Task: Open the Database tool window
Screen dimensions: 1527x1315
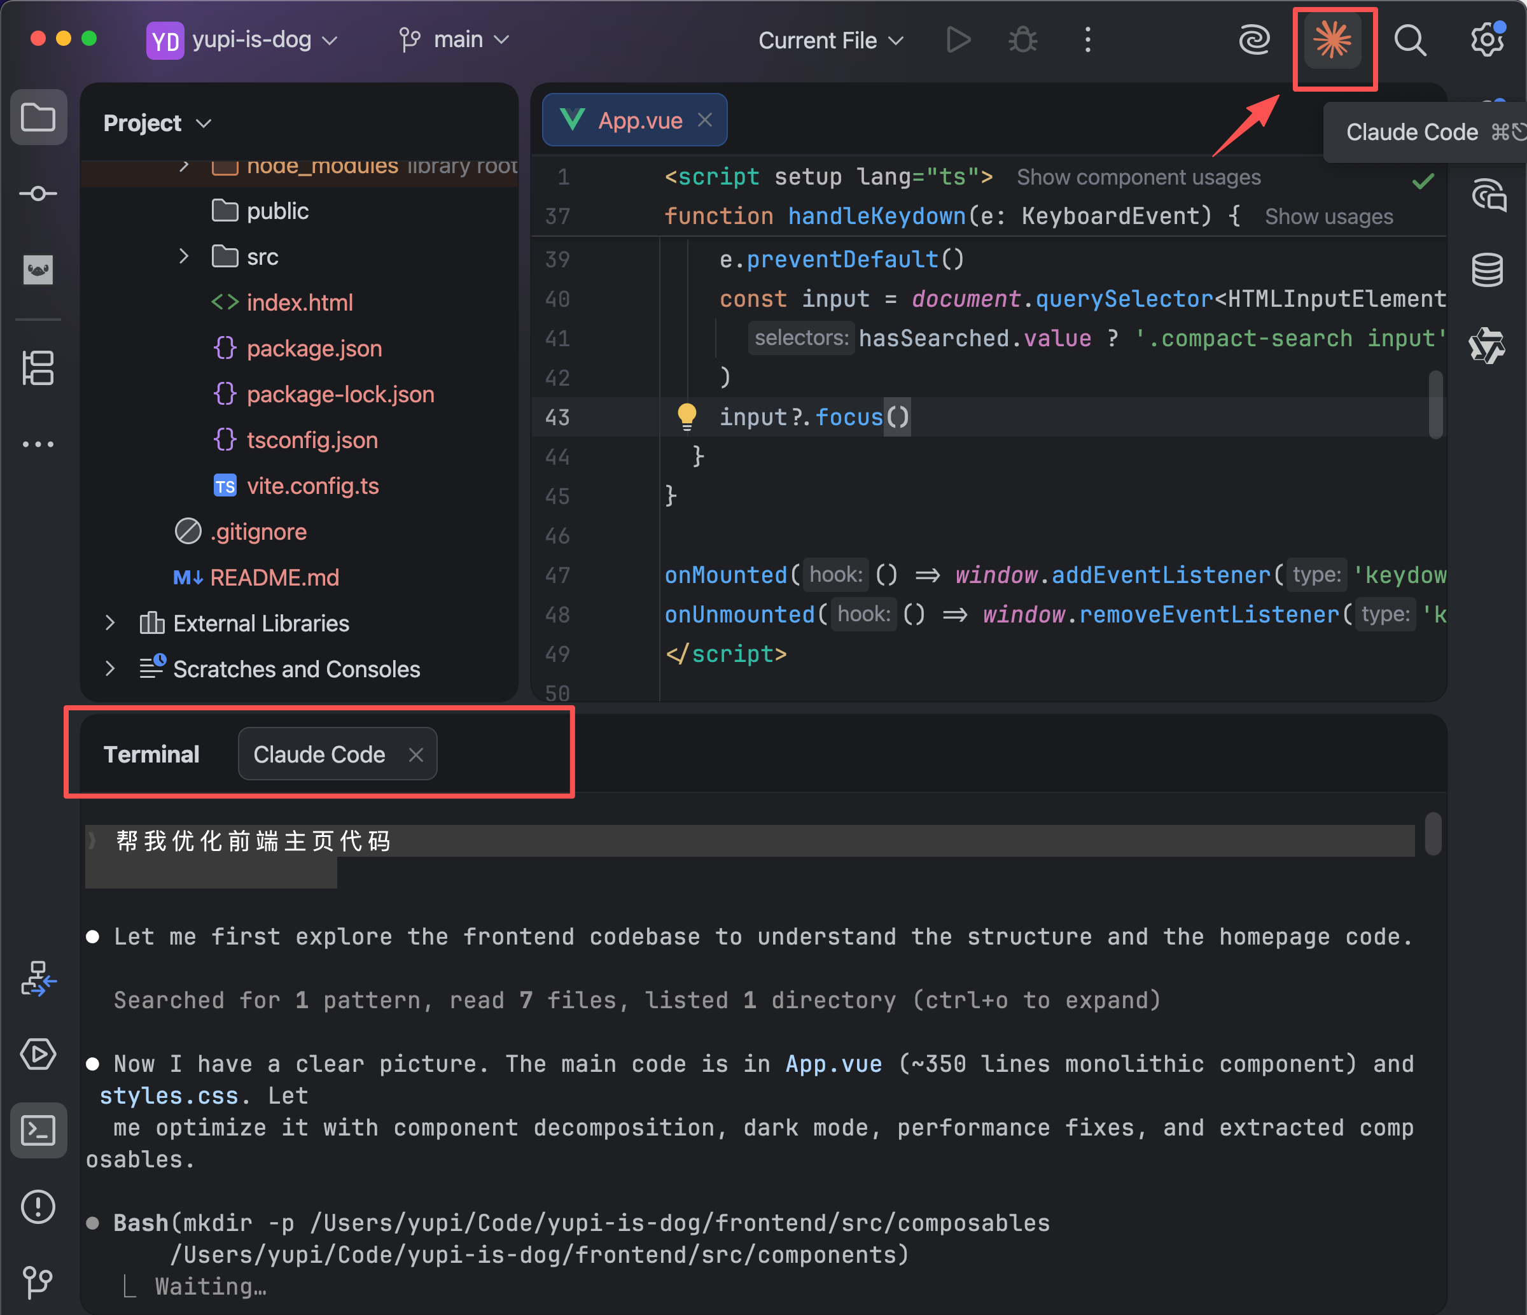Action: coord(1487,270)
